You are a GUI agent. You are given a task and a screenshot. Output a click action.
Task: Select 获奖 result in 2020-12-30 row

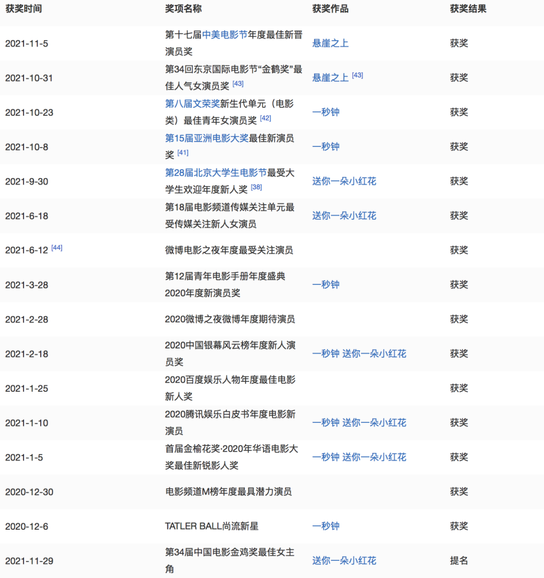[x=459, y=492]
